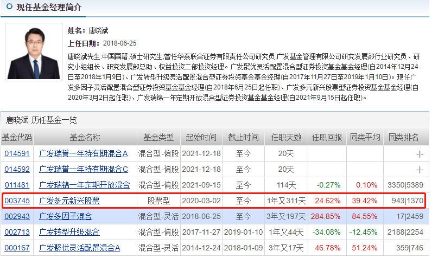Click the fund manager's portrait photo
Viewport: 432px width, 258px height.
[34, 52]
